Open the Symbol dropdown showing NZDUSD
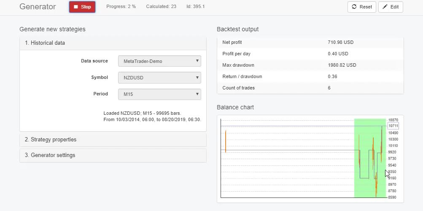Image resolution: width=423 pixels, height=211 pixels. 159,78
